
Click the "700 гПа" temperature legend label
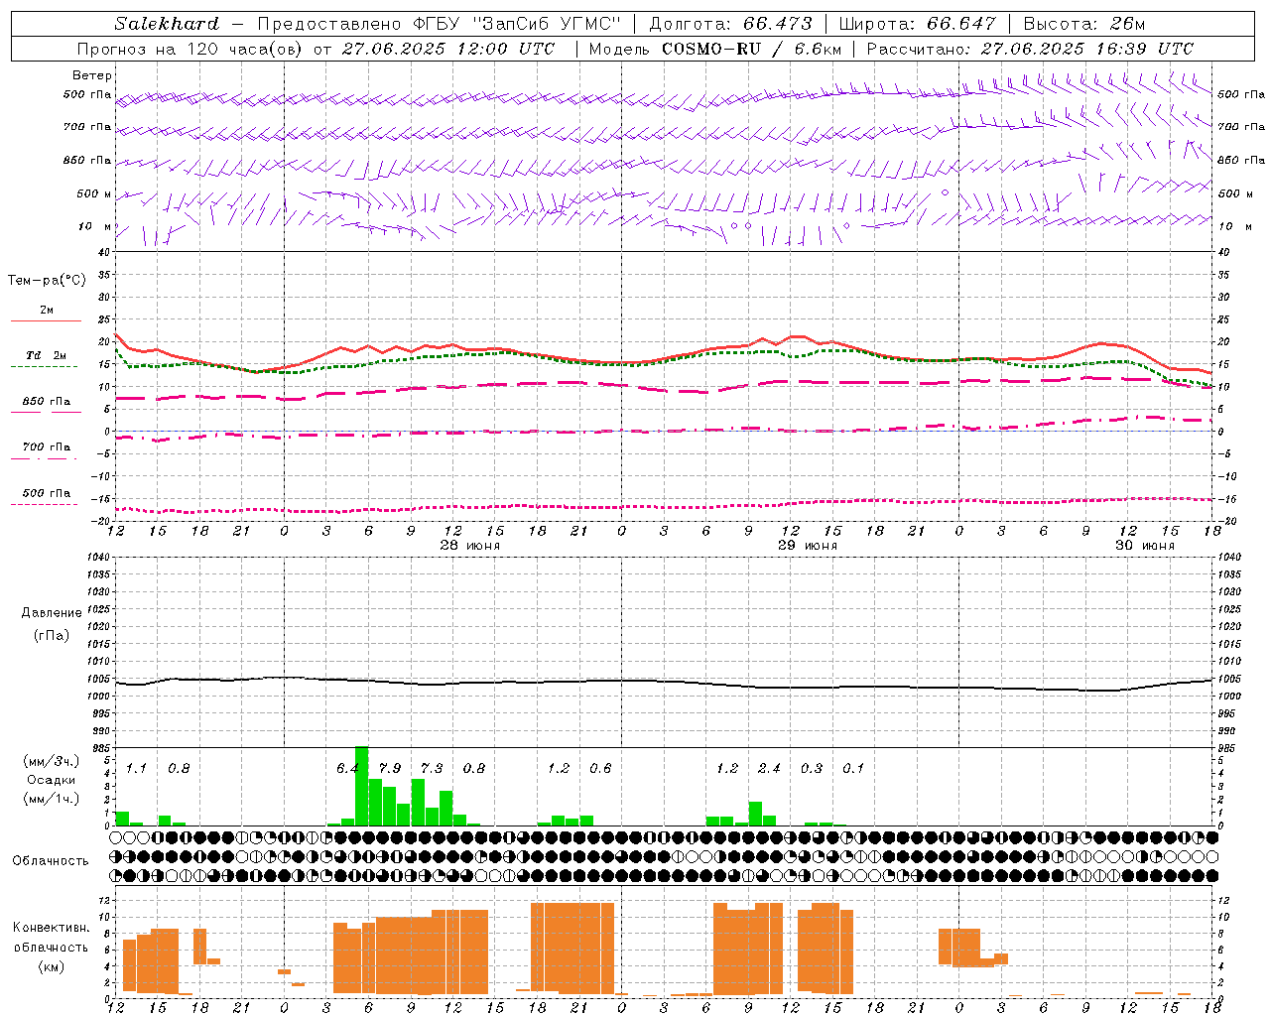[x=47, y=446]
